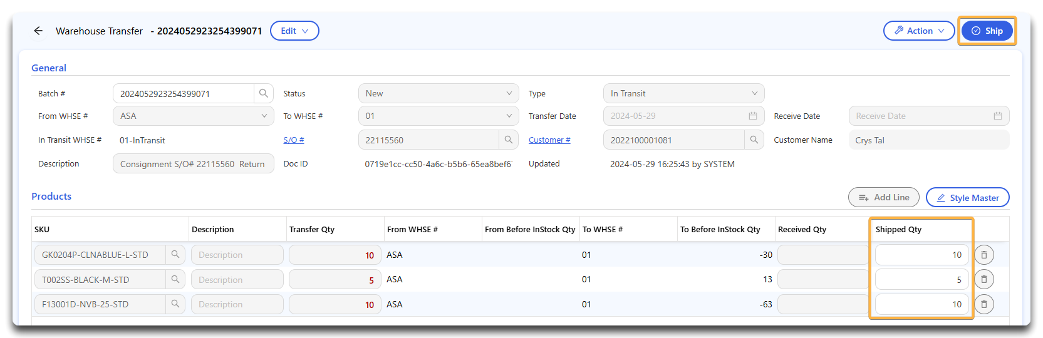This screenshot has width=1043, height=338.
Task: Click the Batch # search magnifier icon
Action: [264, 93]
